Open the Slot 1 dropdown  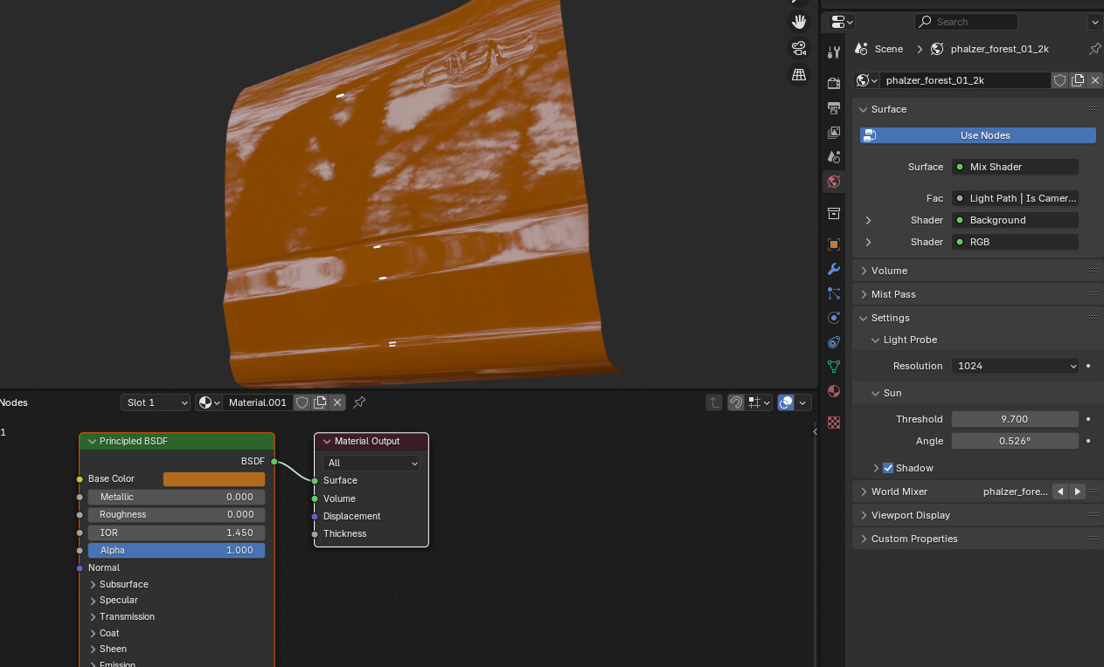tap(156, 402)
